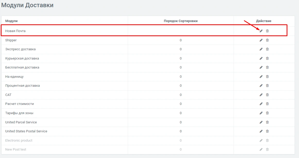Delete the Новая Почта module
The height and width of the screenshot is (158, 299).
click(x=267, y=31)
